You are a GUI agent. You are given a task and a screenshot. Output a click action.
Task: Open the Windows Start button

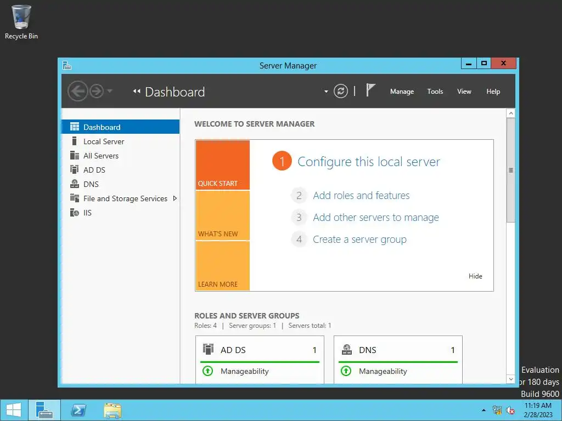pos(14,410)
